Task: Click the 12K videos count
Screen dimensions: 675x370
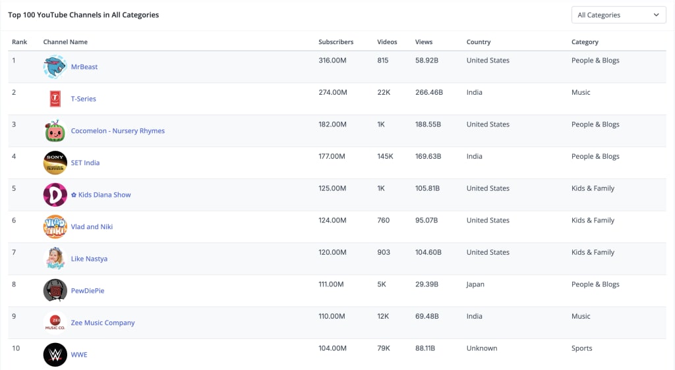Action: pos(383,316)
